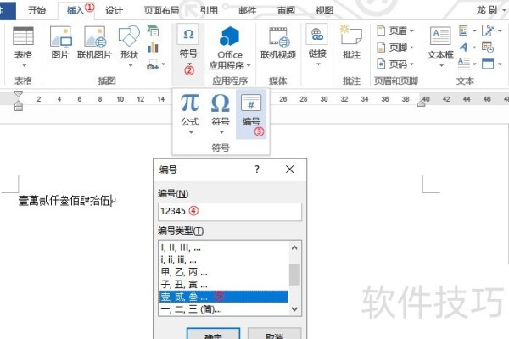Expand the 链接 dropdown arrow
Screen dimensions: 509x339
tap(318, 64)
